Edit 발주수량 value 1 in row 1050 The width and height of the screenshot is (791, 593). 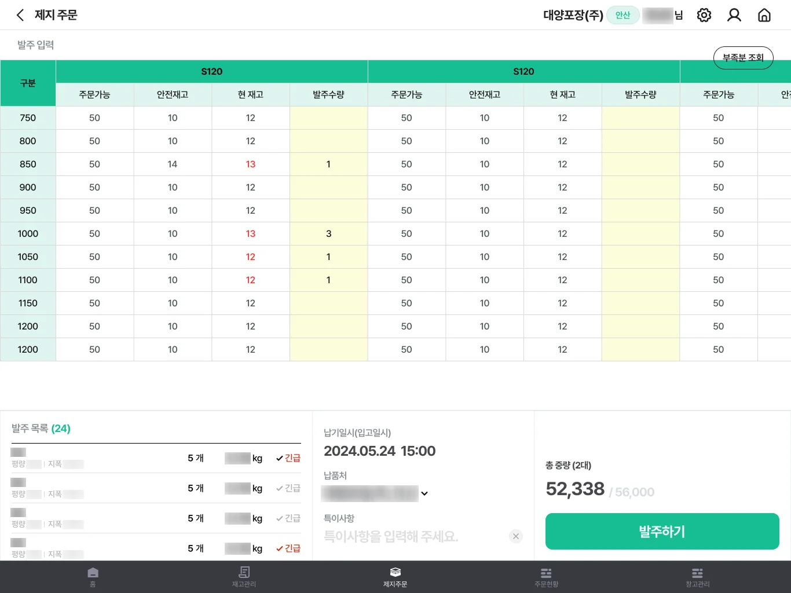329,257
